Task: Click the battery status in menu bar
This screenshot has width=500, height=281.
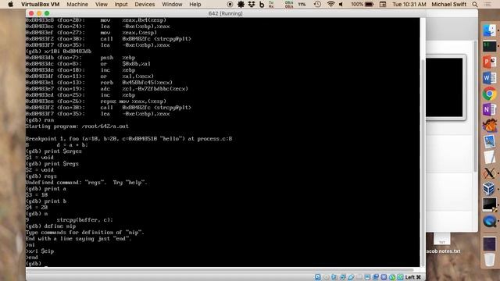Action: (x=362, y=5)
